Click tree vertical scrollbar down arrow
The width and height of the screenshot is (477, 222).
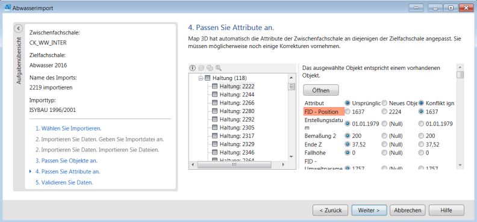291,156
